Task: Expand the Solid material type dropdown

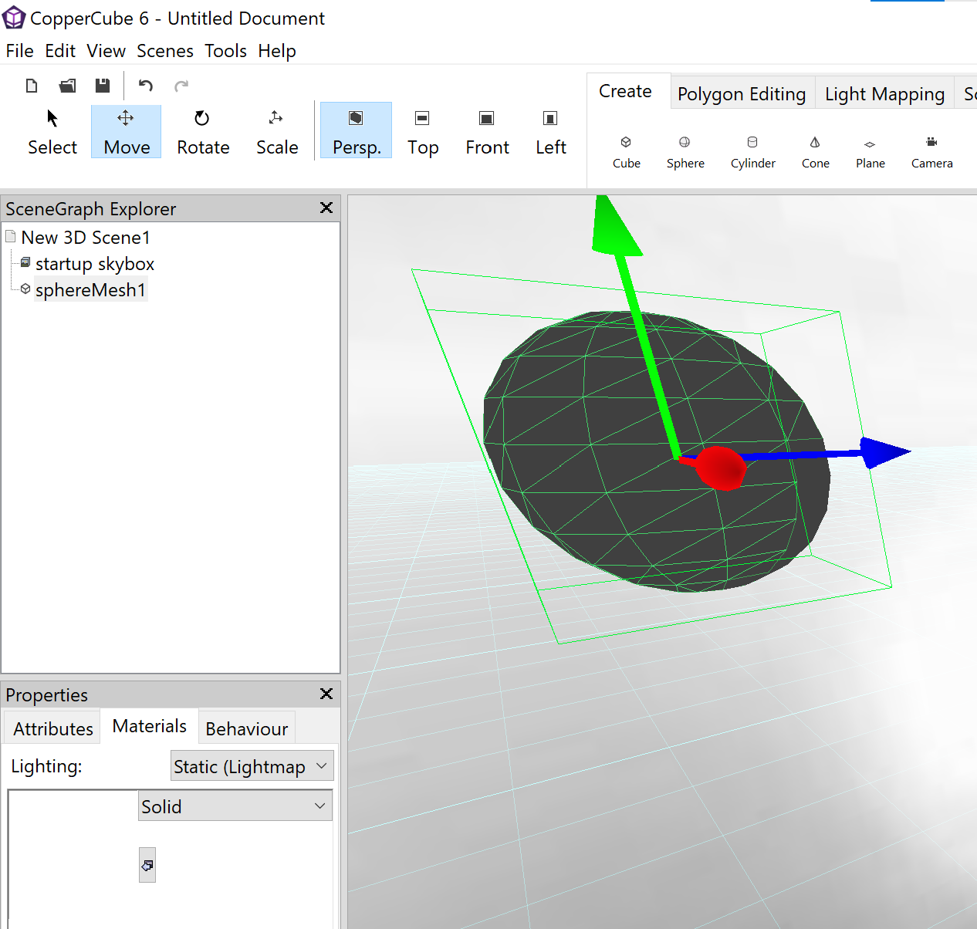Action: point(235,806)
